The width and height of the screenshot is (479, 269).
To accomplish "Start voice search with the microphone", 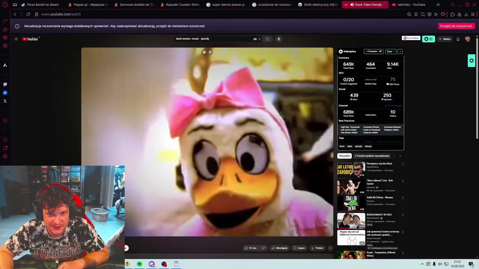I will coord(279,39).
